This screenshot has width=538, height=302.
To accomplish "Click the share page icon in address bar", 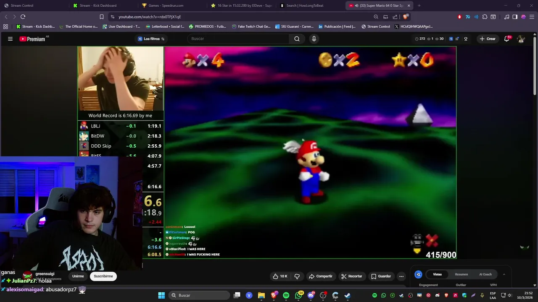I will (x=395, y=17).
